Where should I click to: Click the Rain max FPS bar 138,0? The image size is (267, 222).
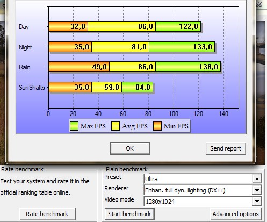click(188, 67)
